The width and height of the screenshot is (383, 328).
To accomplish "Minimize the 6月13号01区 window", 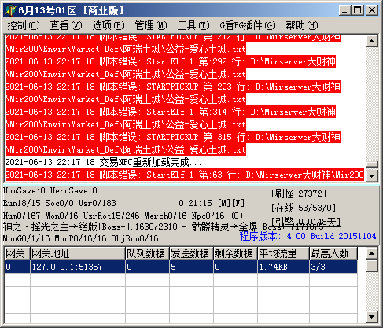I will 345,10.
